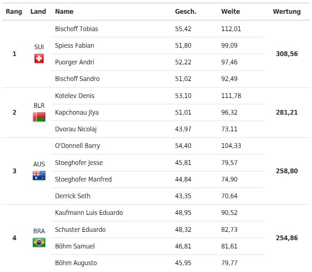Click Stoeghofer Manfred's name
The height and width of the screenshot is (272, 312).
point(83,179)
